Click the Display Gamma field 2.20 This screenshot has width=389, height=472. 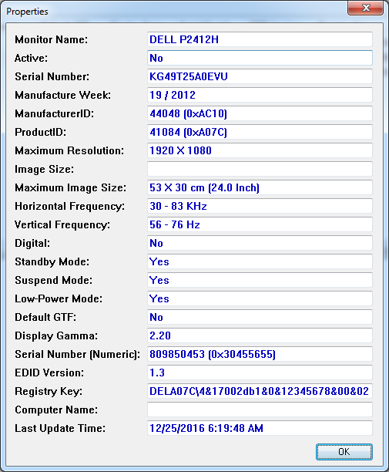click(260, 335)
